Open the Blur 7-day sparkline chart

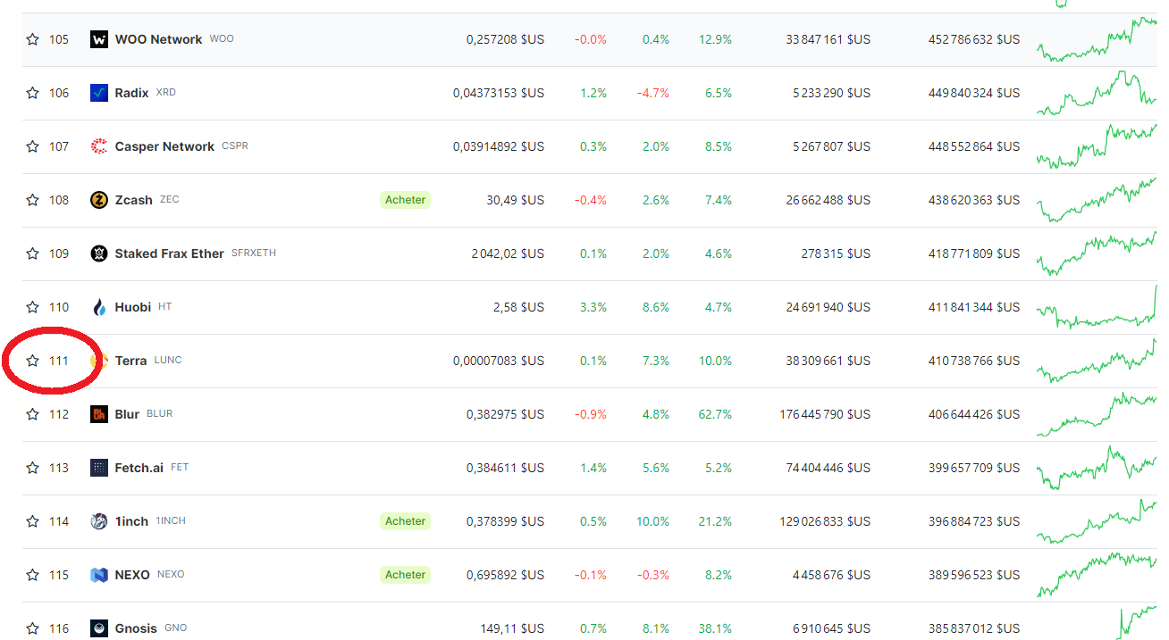(1096, 414)
